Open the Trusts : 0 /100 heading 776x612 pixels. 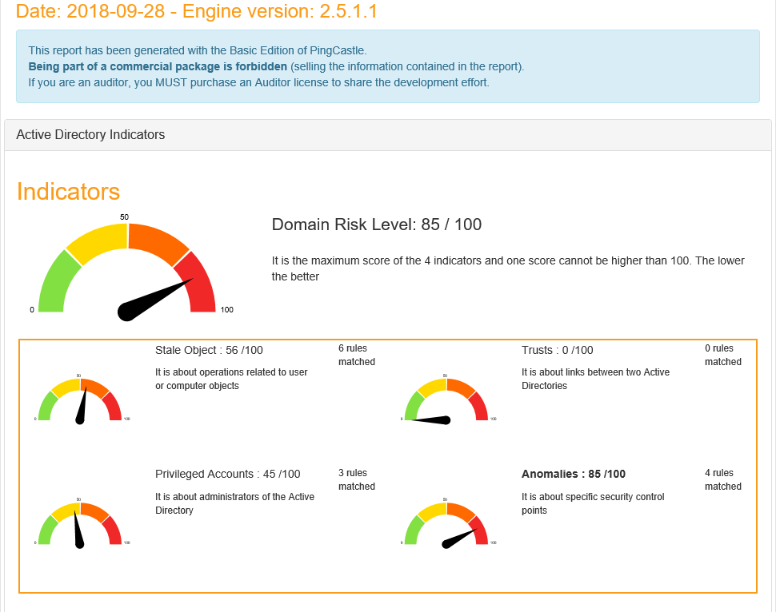coord(557,350)
